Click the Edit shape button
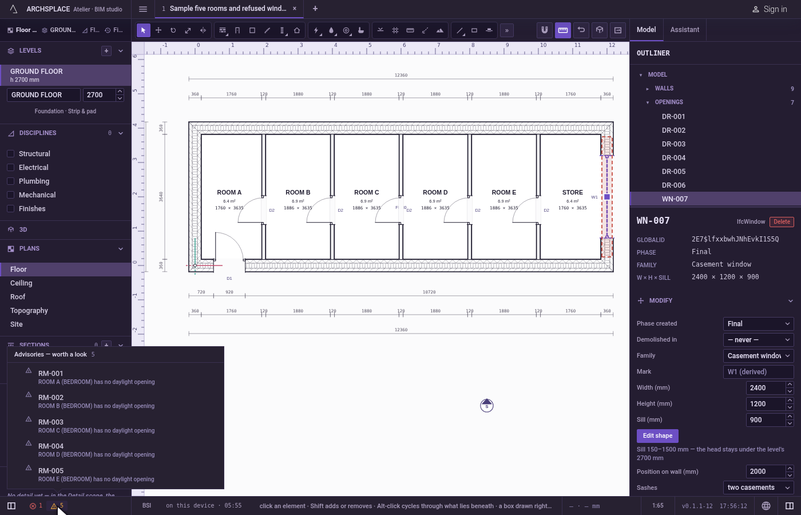The width and height of the screenshot is (801, 515). 657,436
